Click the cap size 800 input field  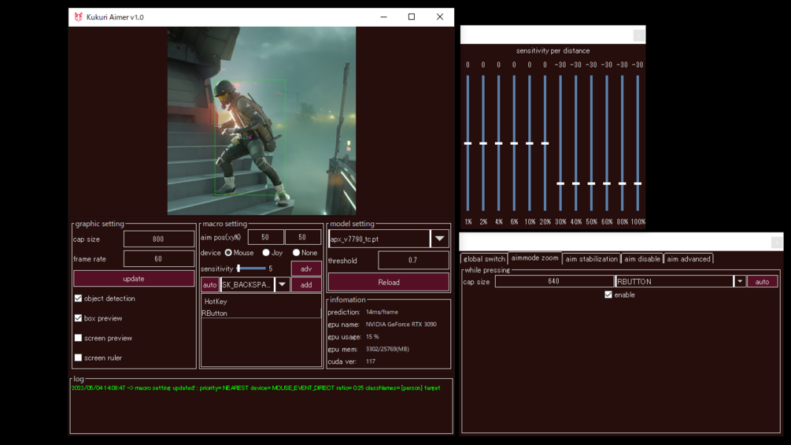(158, 239)
